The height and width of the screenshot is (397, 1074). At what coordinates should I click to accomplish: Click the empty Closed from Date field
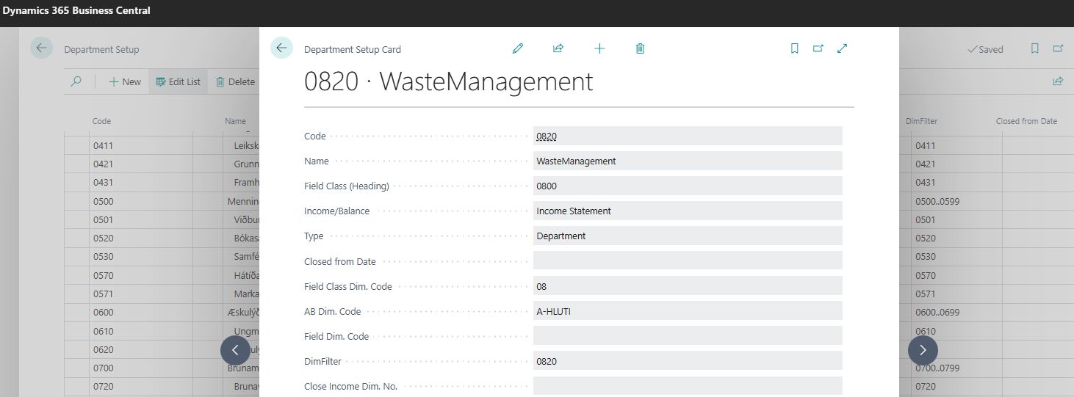(688, 261)
